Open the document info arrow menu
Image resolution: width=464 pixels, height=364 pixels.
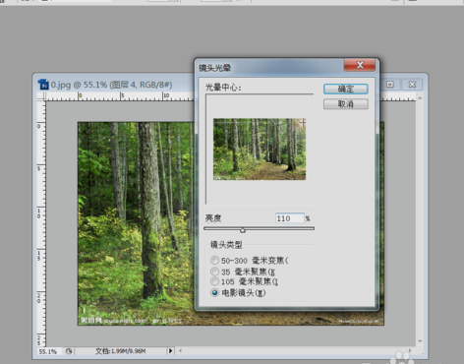tap(170, 351)
